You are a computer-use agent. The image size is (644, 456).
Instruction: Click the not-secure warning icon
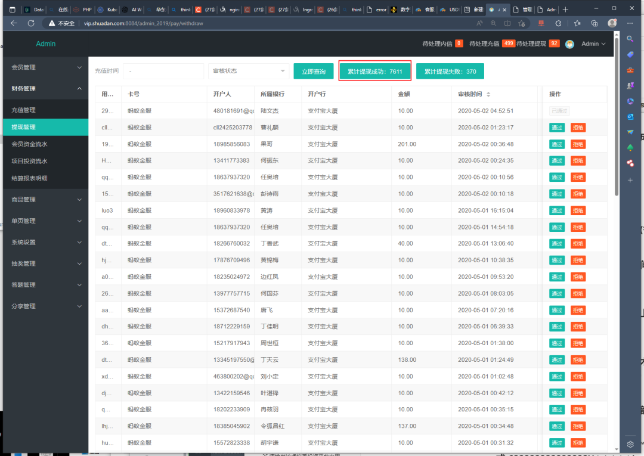pyautogui.click(x=52, y=23)
